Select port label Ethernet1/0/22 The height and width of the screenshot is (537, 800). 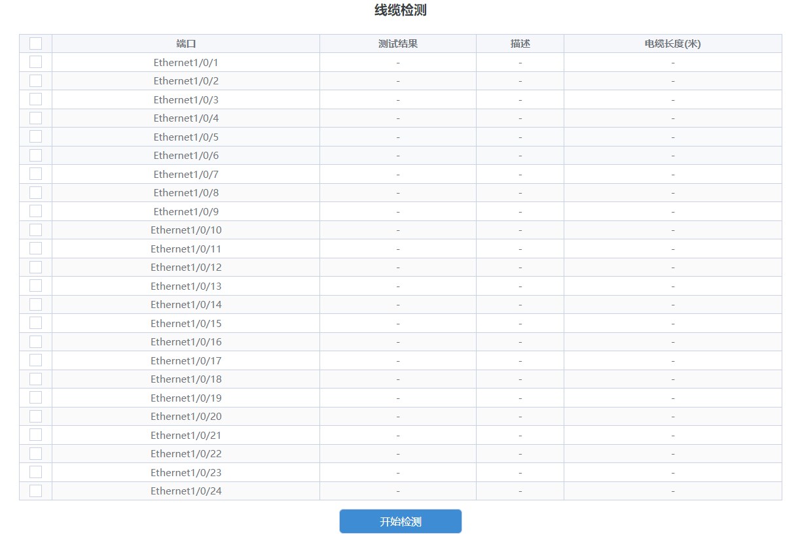point(186,454)
